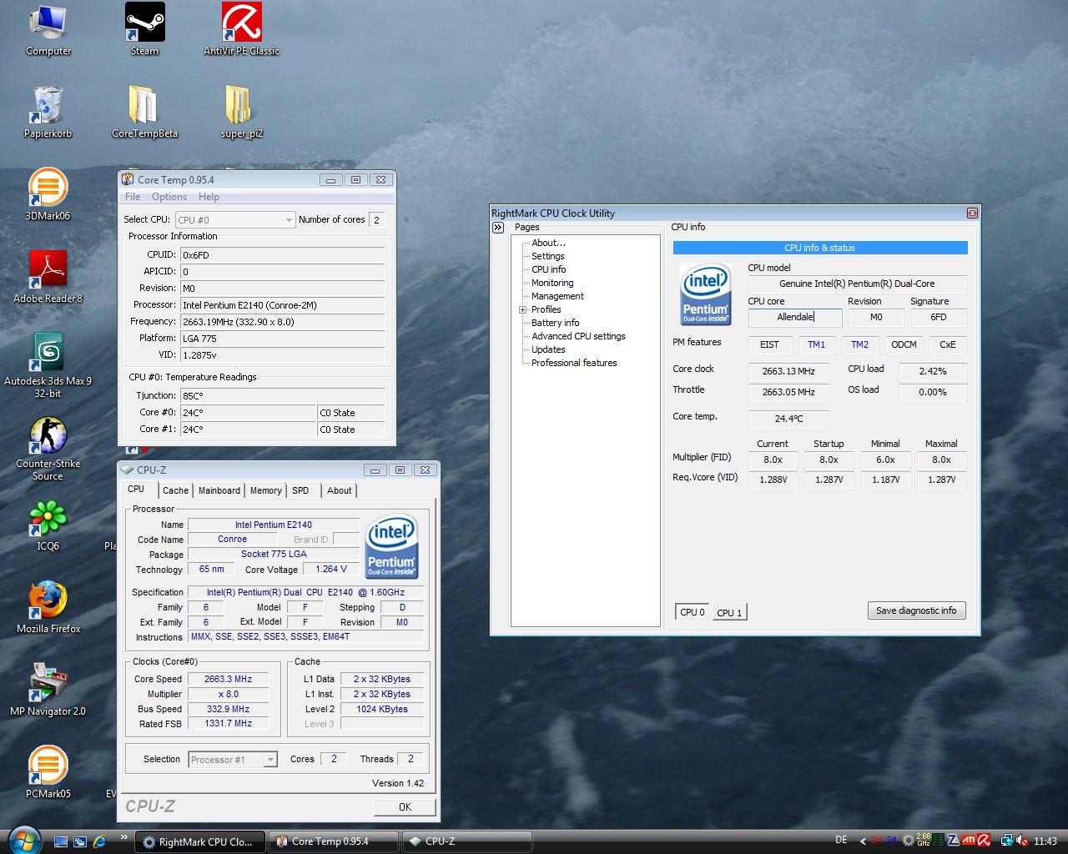Open Core Temp Help menu
1068x854 pixels.
209,197
